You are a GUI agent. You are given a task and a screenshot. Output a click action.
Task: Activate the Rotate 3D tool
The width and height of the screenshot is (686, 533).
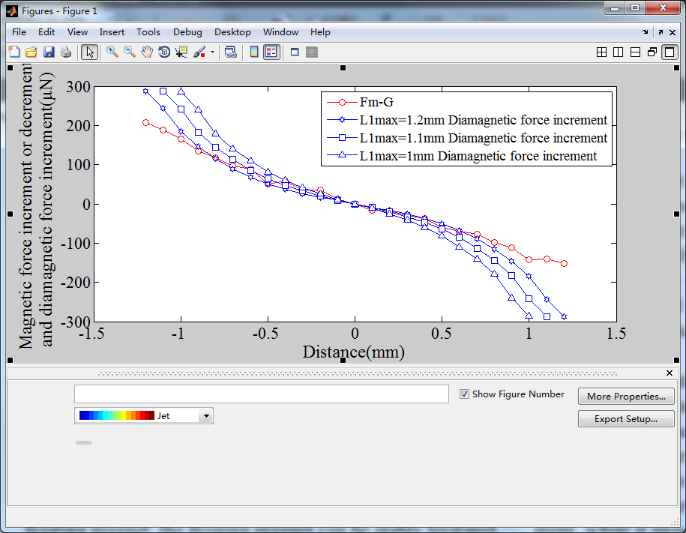164,52
